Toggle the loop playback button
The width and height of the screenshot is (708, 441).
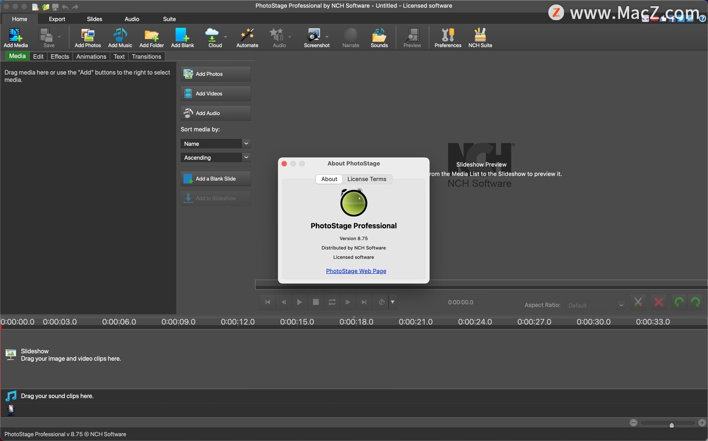click(332, 302)
